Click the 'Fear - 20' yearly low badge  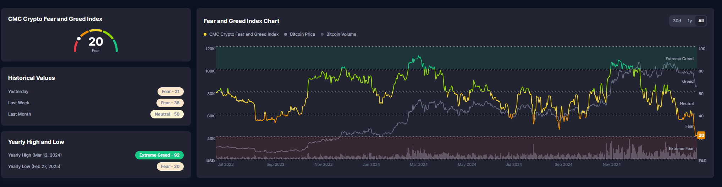(170, 166)
